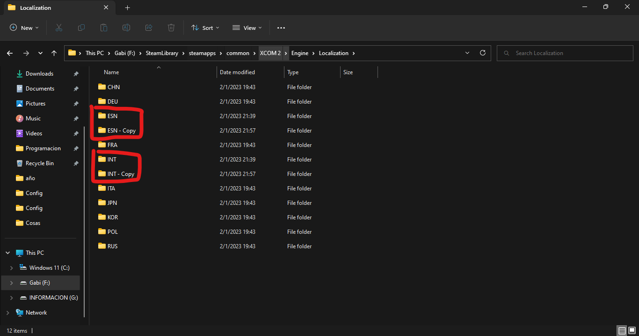This screenshot has width=639, height=336.
Task: Select the POL folder icon
Action: tap(102, 231)
